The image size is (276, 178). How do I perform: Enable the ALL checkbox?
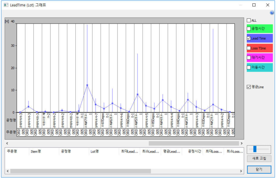(249, 20)
